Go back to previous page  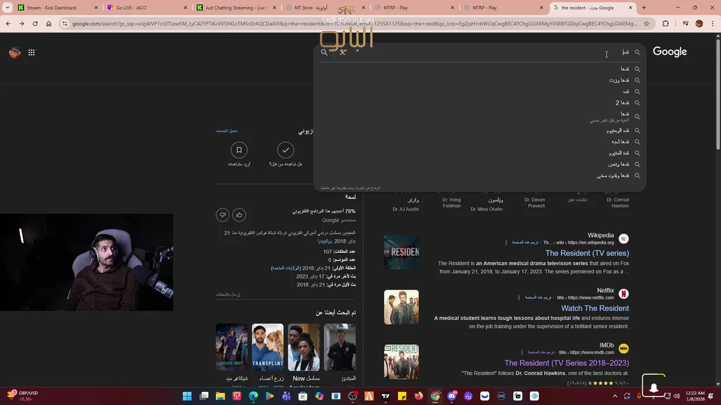tap(8, 24)
